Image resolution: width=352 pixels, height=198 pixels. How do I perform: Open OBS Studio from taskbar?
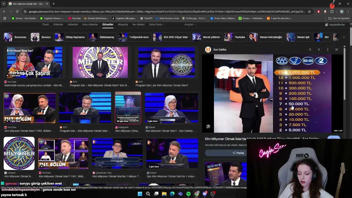pyautogui.click(x=213, y=194)
